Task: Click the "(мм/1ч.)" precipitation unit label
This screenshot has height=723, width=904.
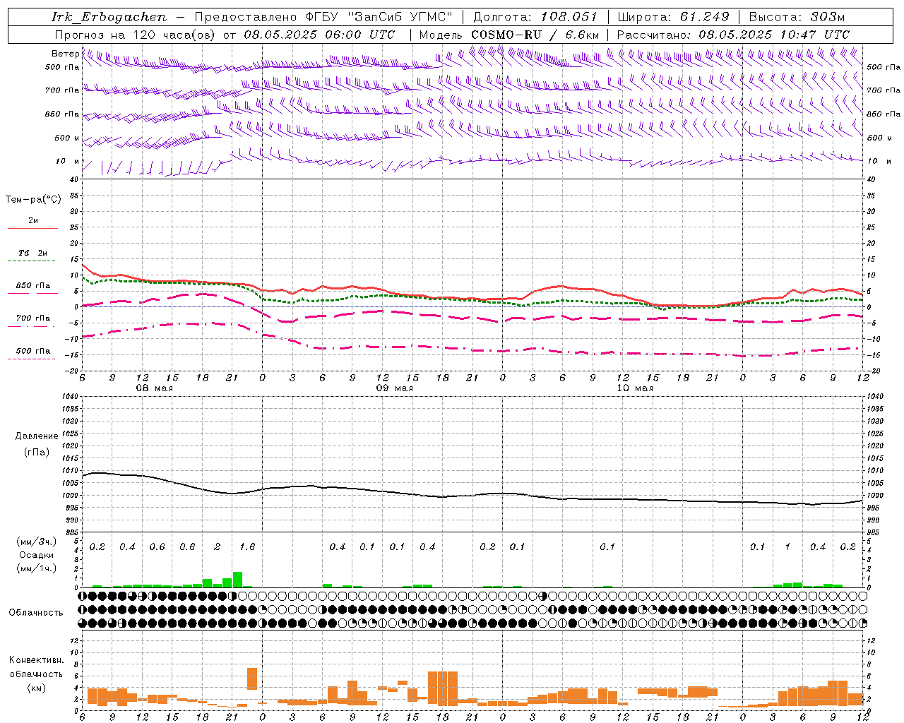Action: pyautogui.click(x=37, y=568)
